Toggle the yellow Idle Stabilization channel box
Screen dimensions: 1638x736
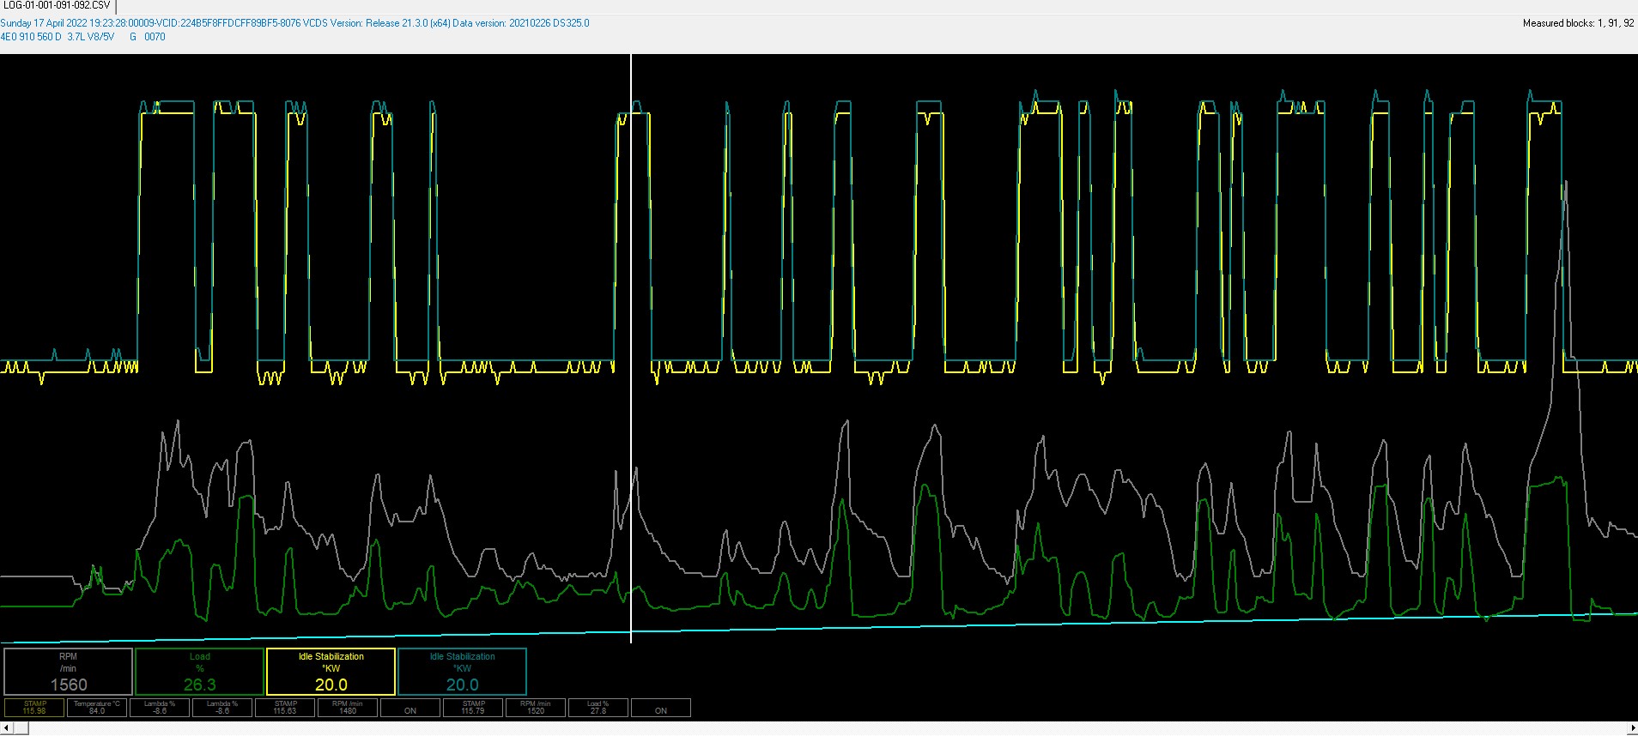[331, 671]
